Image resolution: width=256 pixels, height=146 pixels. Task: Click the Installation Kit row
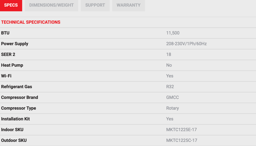coord(15,119)
